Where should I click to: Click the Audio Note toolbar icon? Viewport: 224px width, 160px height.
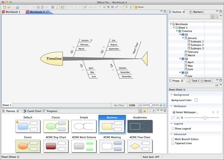117,7
